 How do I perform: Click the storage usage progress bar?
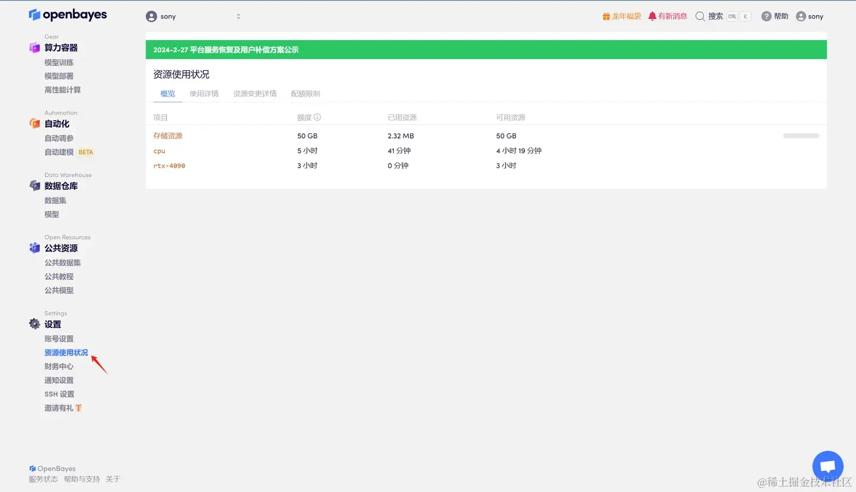click(801, 136)
